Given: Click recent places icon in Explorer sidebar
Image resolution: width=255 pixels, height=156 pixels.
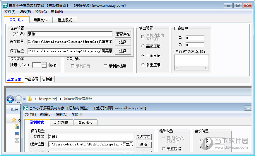Looking at the screenshot, I should pyautogui.click(x=17, y=140).
